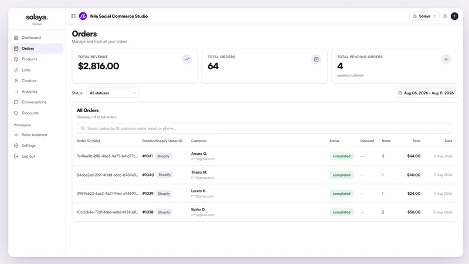Open order ID starting 7c41ea9b
The image size is (469, 264).
(107, 156)
